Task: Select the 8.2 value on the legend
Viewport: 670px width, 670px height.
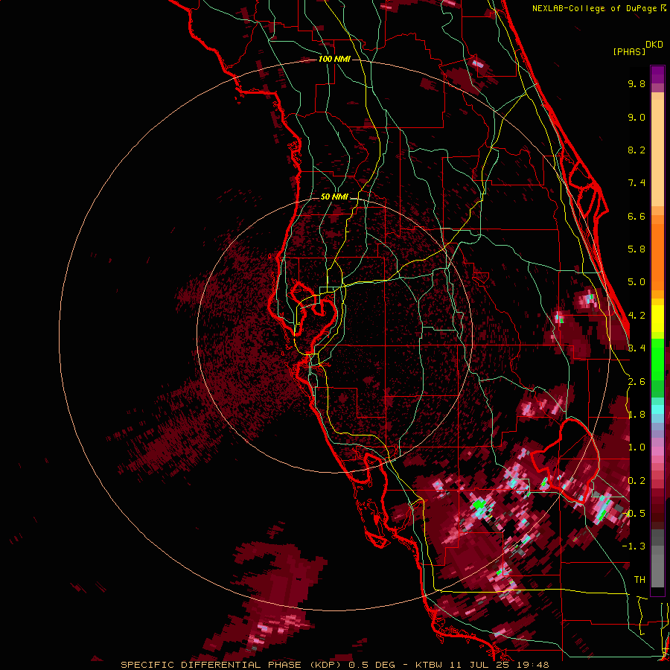Action: [x=636, y=150]
